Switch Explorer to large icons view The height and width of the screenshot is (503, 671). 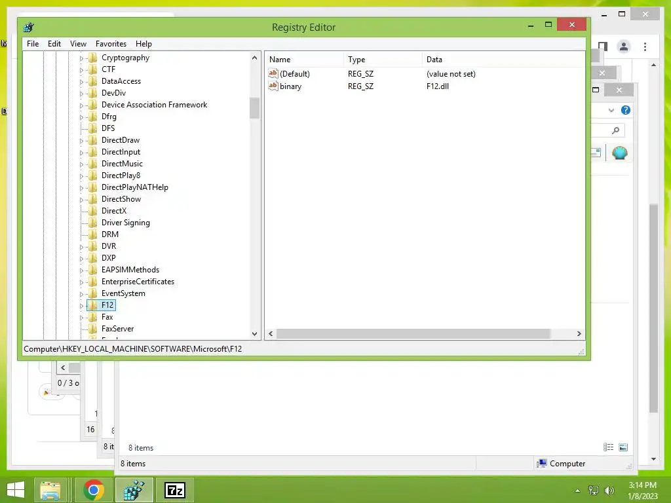pos(623,447)
